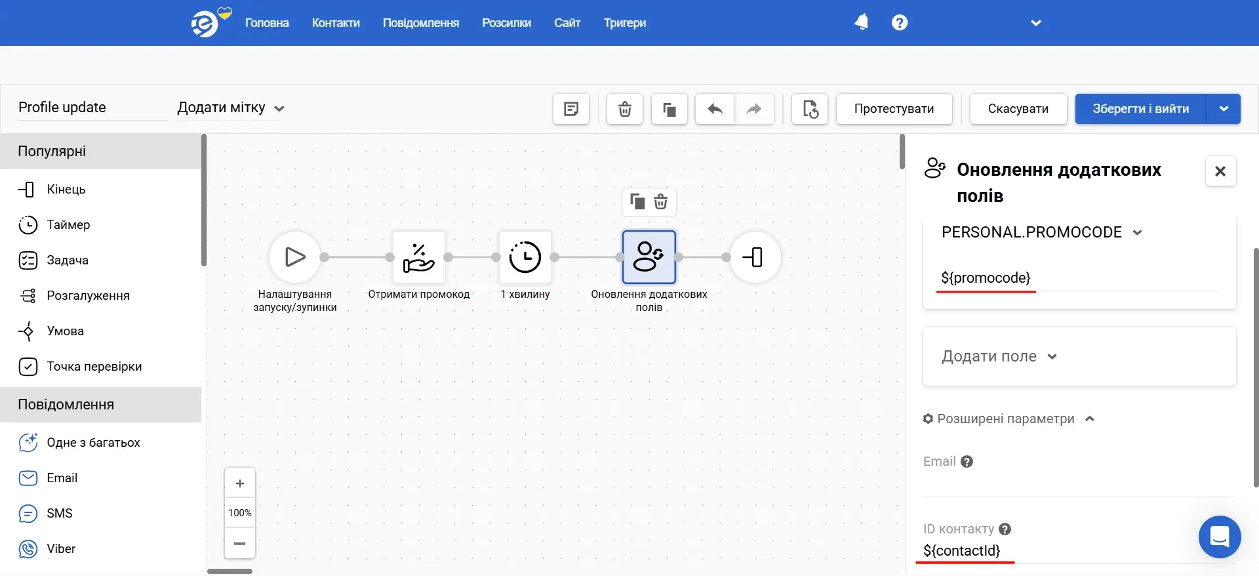Open the 'Тригери' menu item
The height and width of the screenshot is (576, 1259).
[624, 23]
